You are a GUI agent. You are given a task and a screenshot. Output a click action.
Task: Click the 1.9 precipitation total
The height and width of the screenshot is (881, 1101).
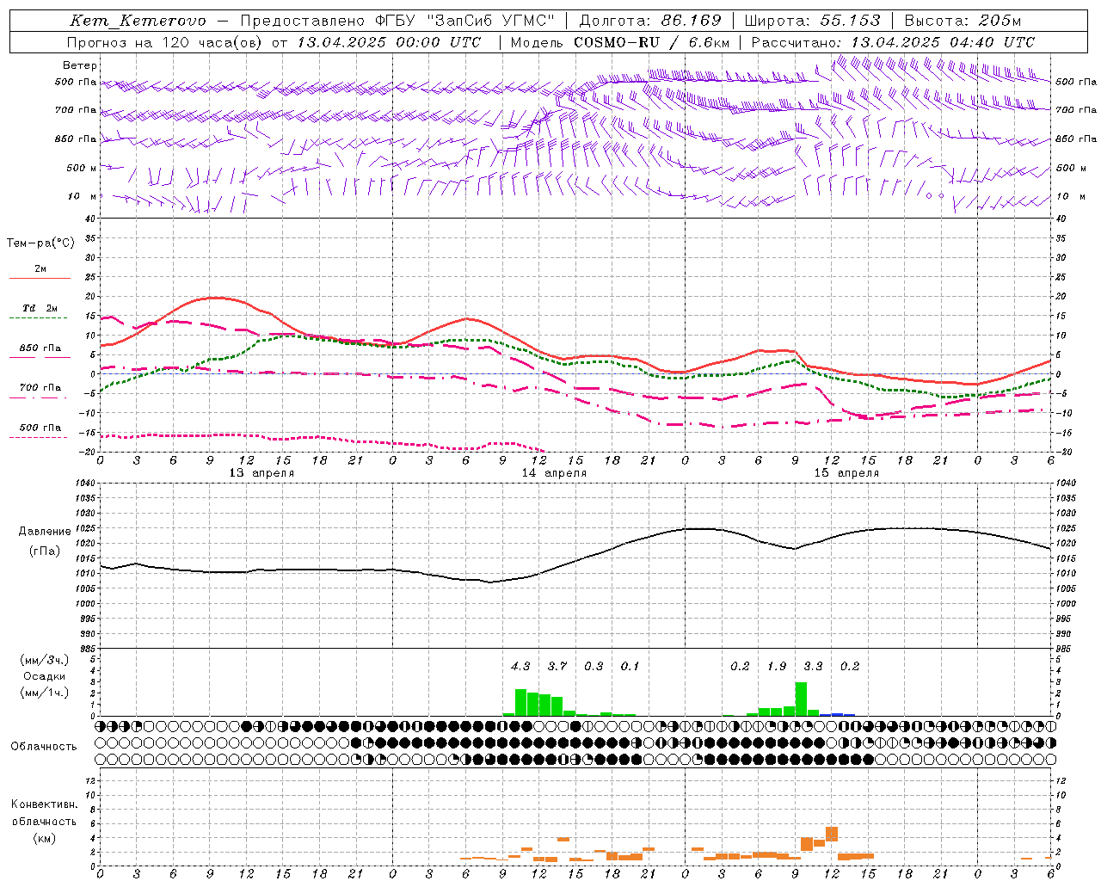pos(777,667)
